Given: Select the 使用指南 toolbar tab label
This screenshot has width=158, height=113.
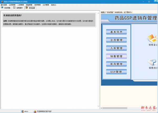Looking at the screenshot, I should coord(32,8).
